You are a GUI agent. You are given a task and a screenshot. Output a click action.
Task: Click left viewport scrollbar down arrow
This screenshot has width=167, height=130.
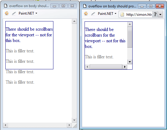74,120
